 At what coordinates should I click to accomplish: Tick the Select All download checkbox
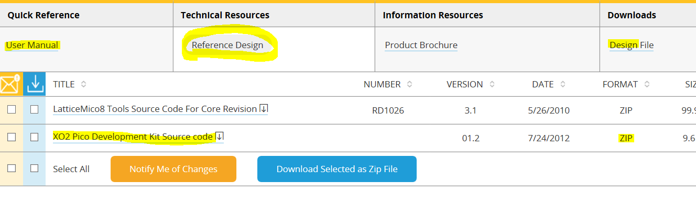tap(34, 168)
